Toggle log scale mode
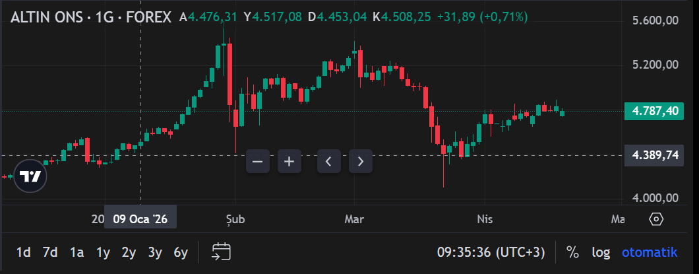This screenshot has width=699, height=274. click(601, 252)
